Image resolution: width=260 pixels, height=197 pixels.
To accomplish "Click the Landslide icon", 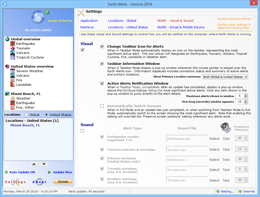I will click(x=13, y=85).
